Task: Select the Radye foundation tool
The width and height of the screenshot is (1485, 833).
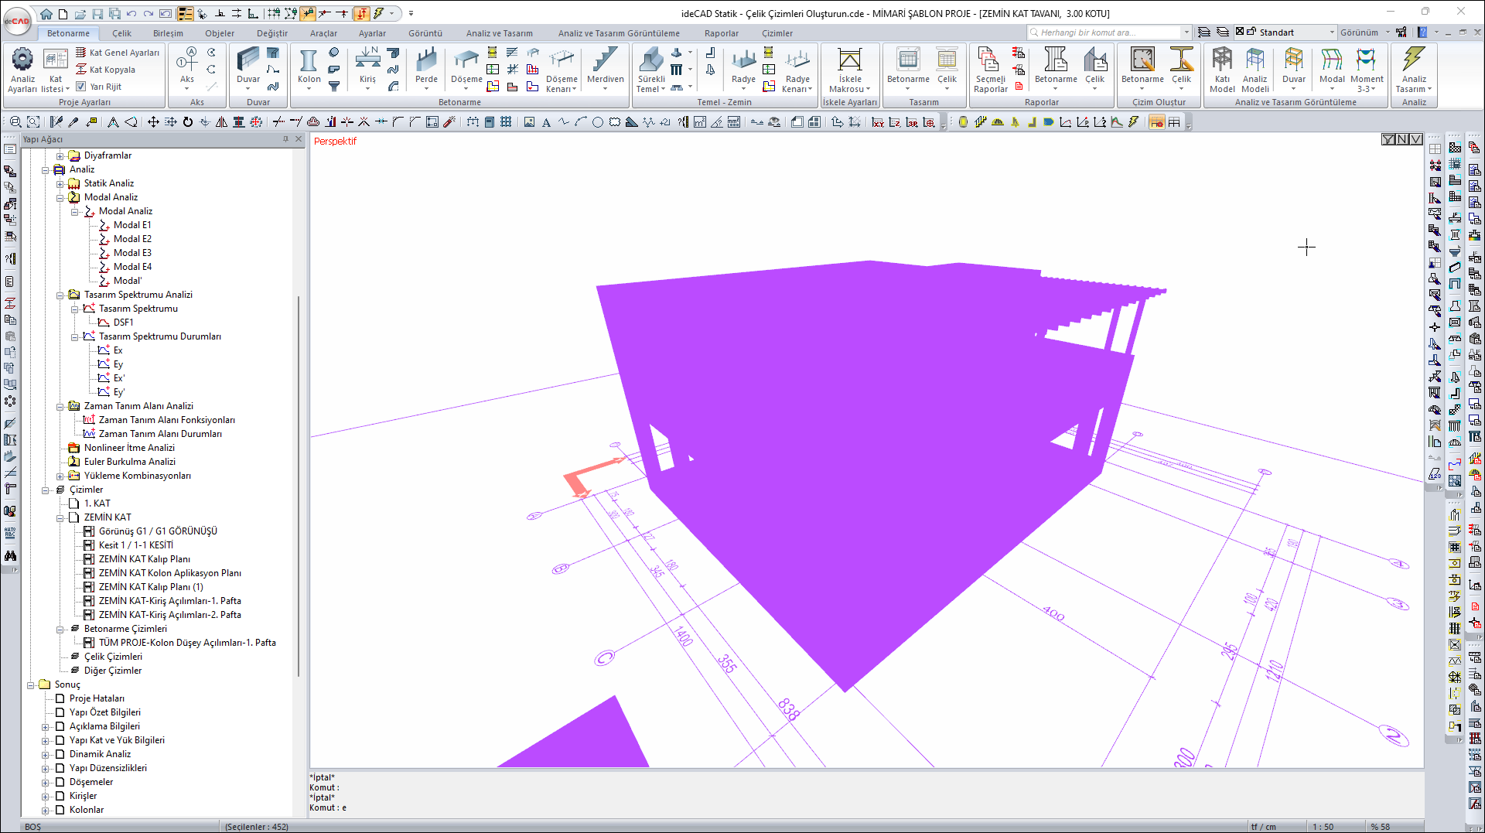Action: [743, 62]
